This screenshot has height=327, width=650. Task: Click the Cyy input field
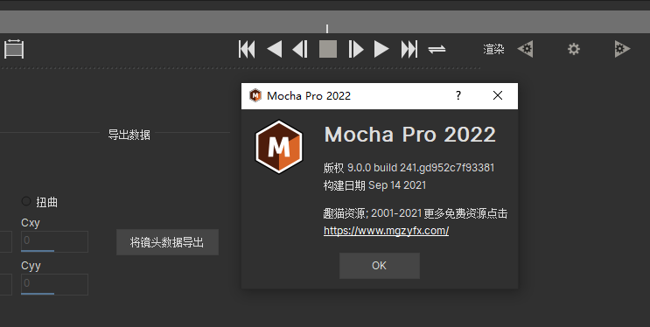click(54, 284)
